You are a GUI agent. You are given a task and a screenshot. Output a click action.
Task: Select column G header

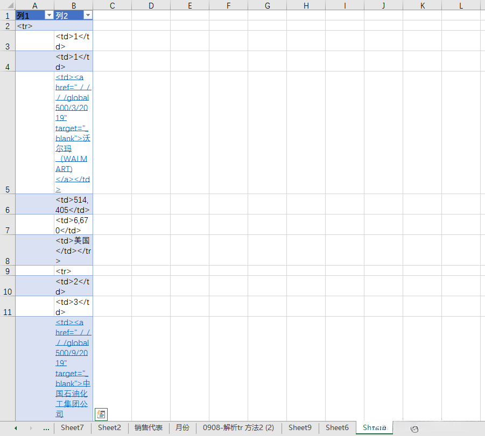pos(267,5)
